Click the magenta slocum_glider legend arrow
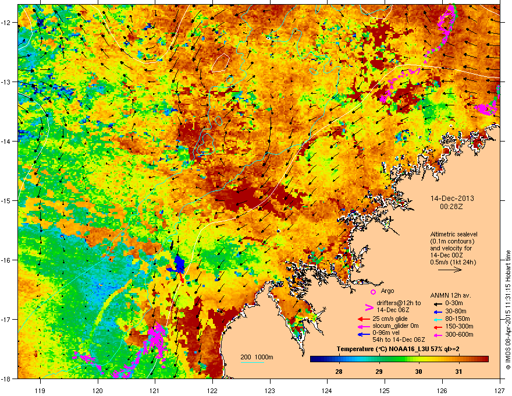The width and height of the screenshot is (512, 396). pyautogui.click(x=364, y=327)
